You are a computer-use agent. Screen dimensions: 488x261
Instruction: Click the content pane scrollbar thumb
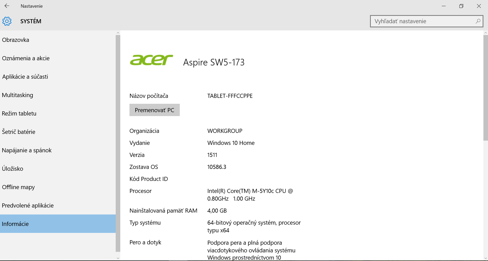coord(486,88)
